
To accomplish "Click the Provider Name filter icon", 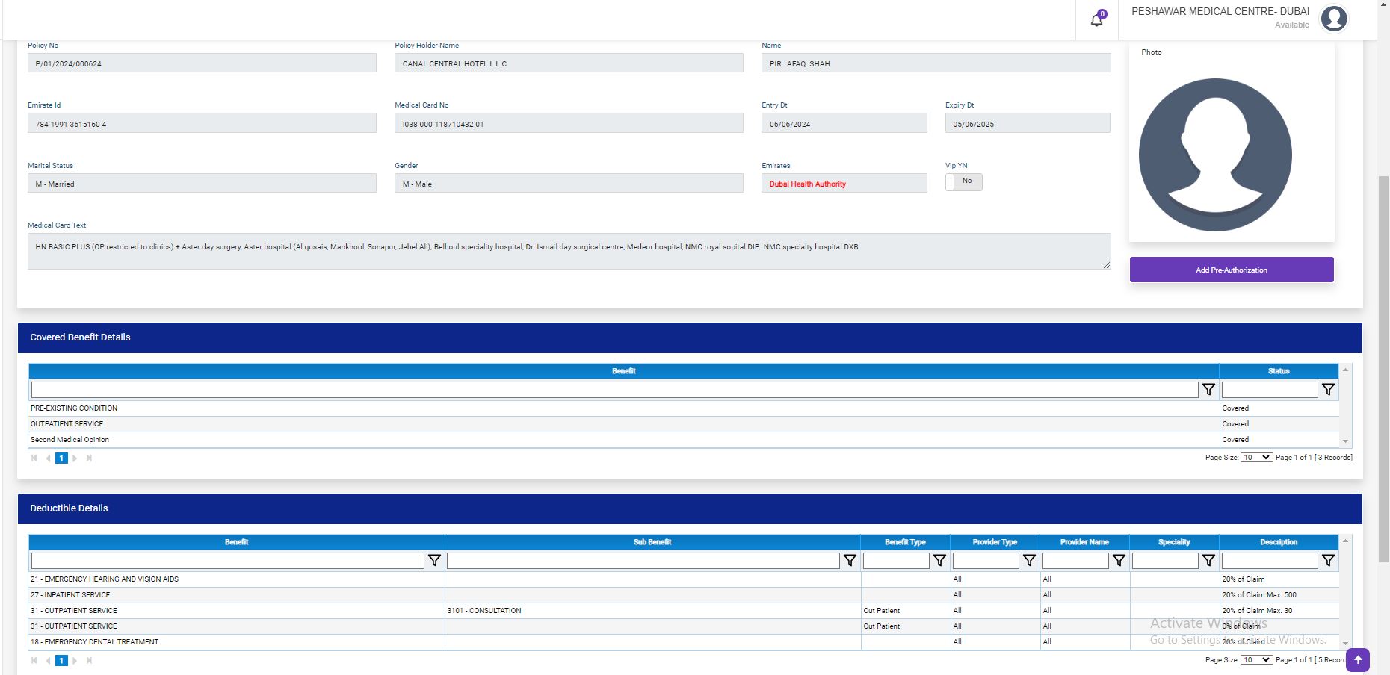I will tap(1119, 561).
